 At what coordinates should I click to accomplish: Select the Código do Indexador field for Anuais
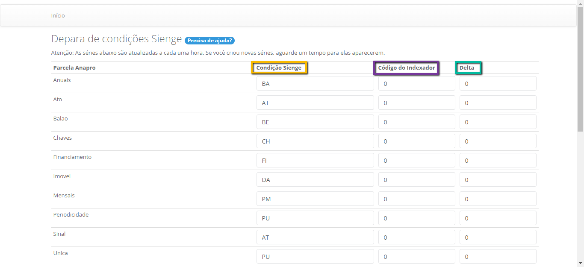coord(416,84)
